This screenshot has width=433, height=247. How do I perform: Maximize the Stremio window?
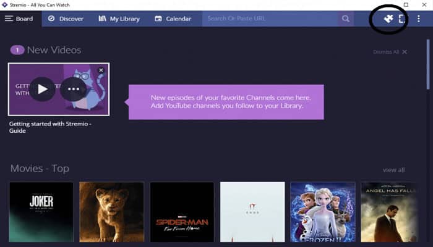click(406, 5)
